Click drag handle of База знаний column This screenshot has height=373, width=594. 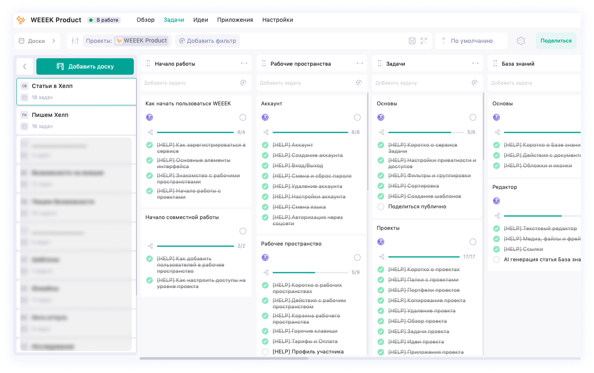point(495,64)
